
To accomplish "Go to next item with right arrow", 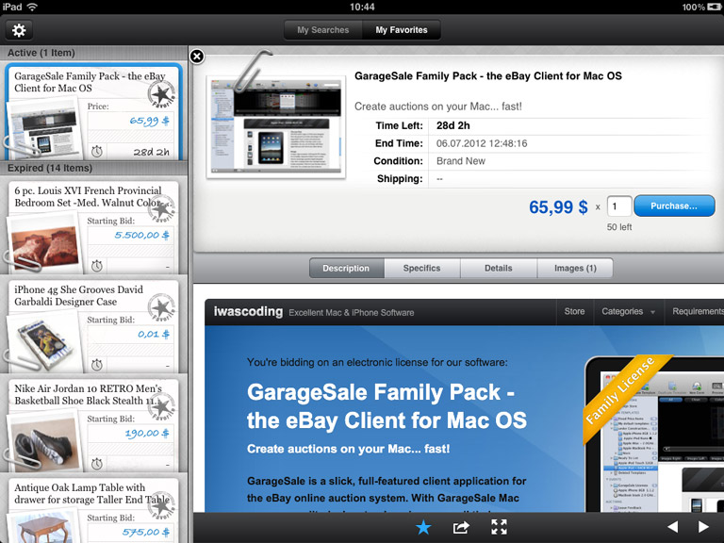I will click(703, 527).
